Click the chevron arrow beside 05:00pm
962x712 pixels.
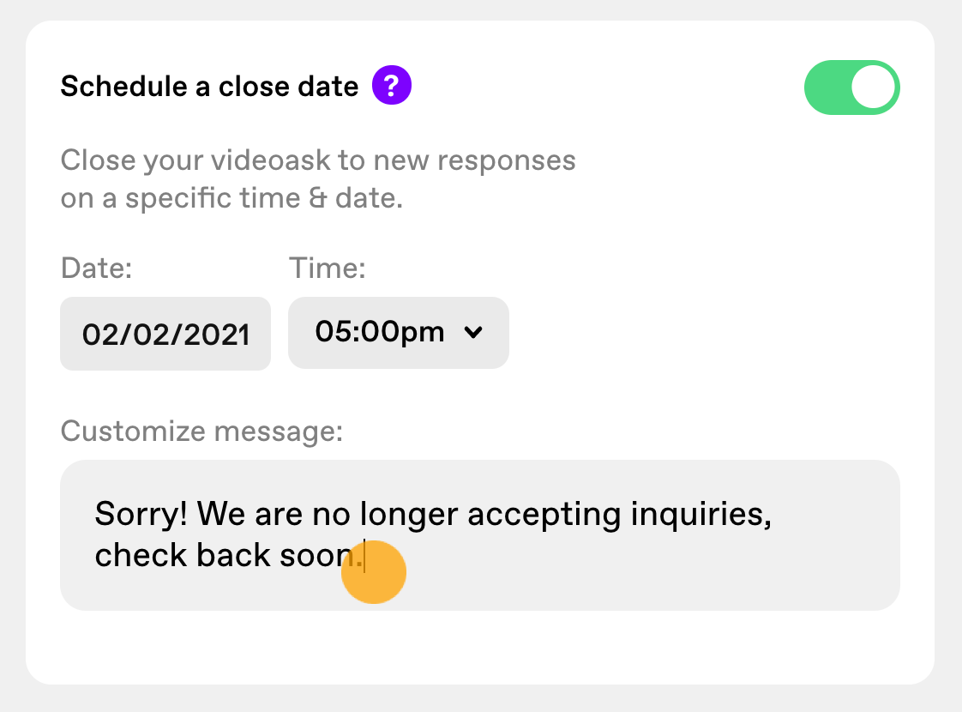(473, 332)
